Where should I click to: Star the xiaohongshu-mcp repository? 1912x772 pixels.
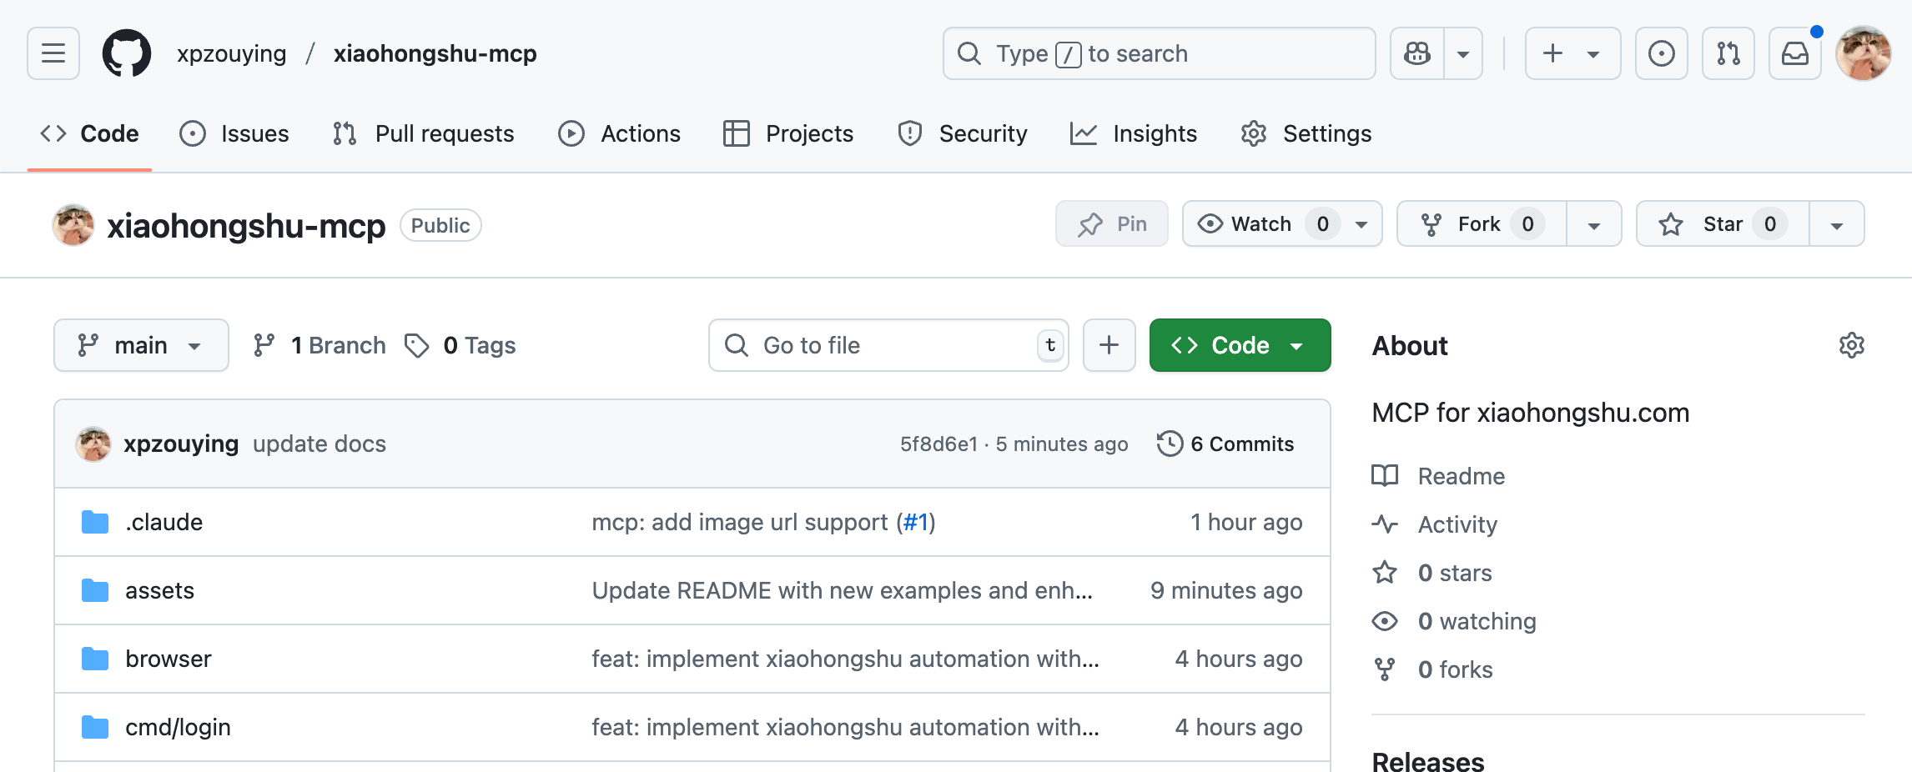pyautogui.click(x=1722, y=224)
